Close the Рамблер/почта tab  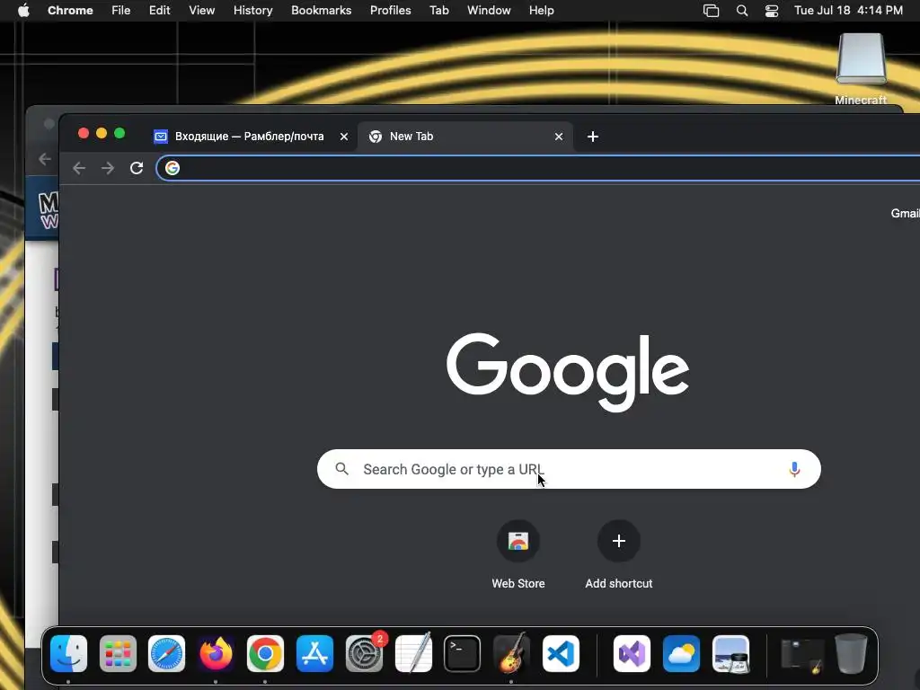pyautogui.click(x=344, y=137)
